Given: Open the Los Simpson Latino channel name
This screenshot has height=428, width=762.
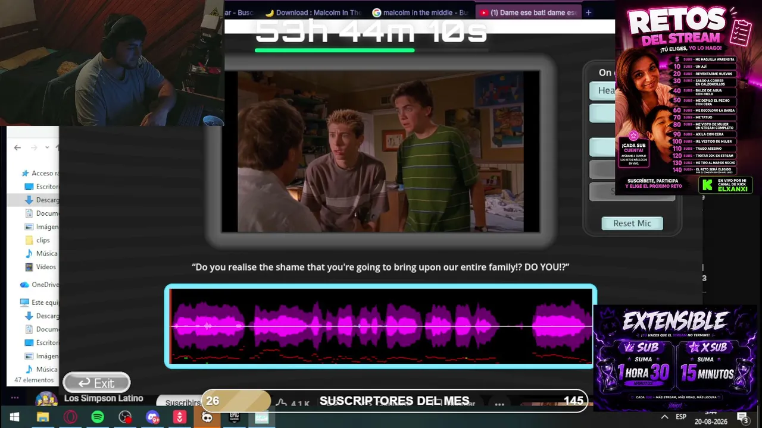Looking at the screenshot, I should [104, 398].
